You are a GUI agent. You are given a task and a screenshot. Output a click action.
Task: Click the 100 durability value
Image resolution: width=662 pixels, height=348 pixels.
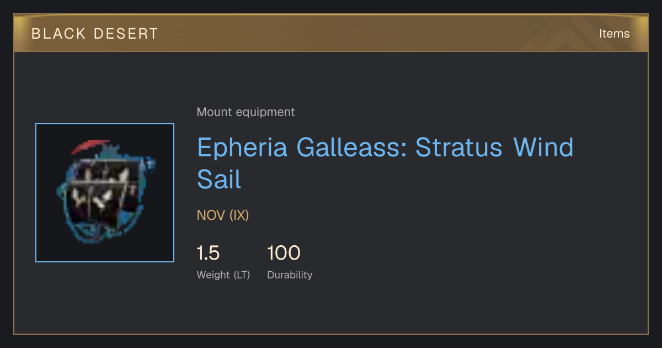pos(284,253)
